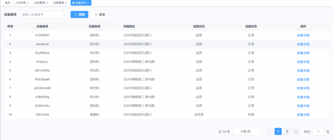The height and width of the screenshot is (140, 333).
Task: Go to page 2 in pagination
Action: tap(287, 131)
